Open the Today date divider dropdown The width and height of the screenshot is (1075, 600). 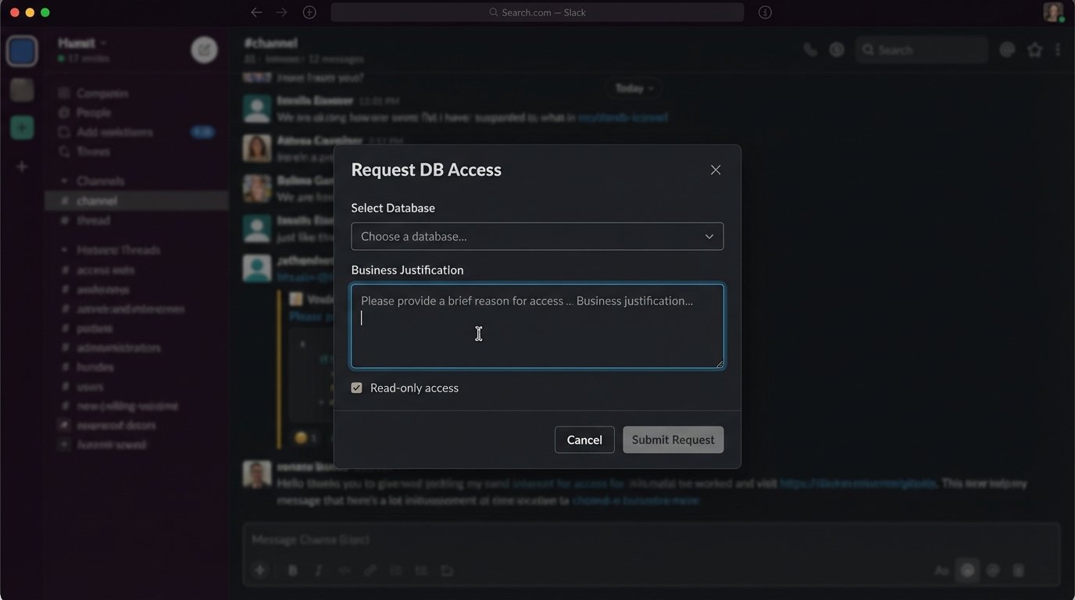[x=633, y=87]
